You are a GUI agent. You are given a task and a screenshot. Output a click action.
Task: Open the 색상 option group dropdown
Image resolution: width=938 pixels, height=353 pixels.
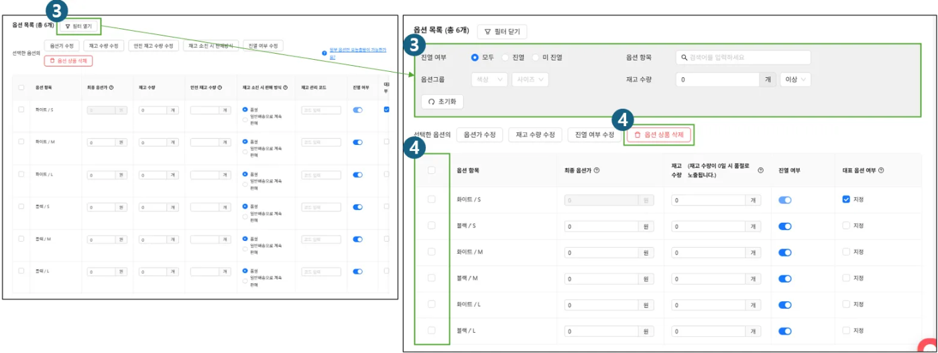(x=489, y=79)
